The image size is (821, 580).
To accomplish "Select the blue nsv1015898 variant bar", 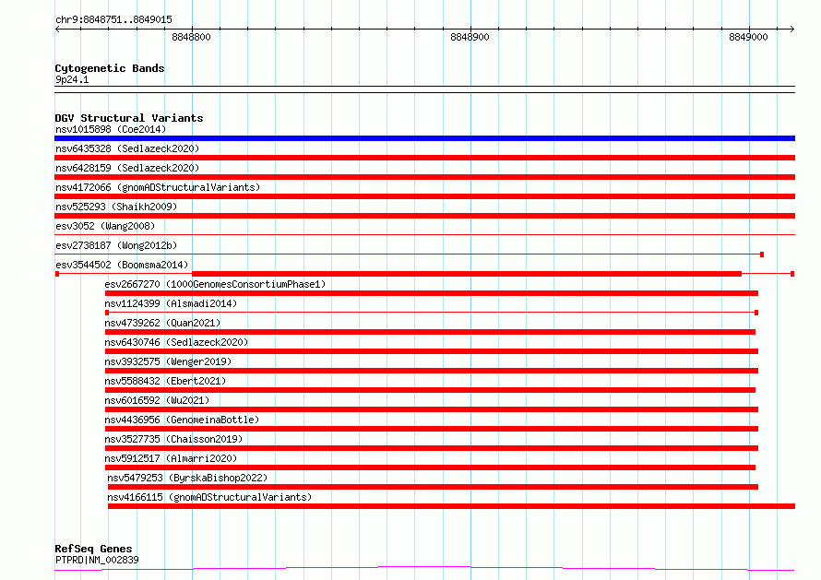I will [424, 138].
